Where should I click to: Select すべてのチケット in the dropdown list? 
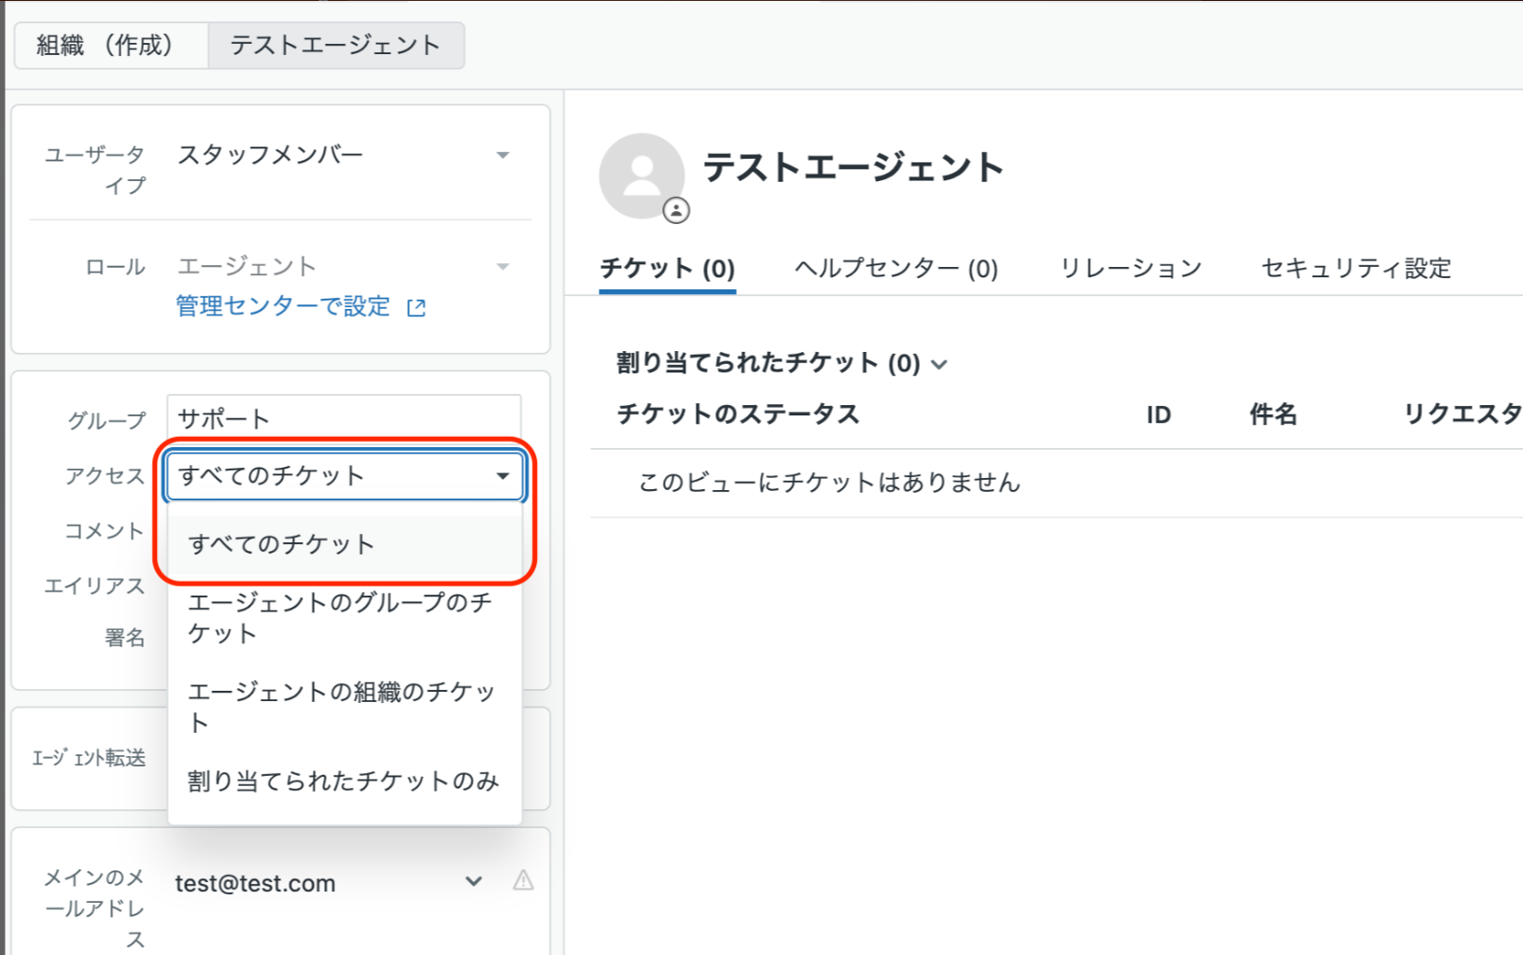[x=345, y=544]
